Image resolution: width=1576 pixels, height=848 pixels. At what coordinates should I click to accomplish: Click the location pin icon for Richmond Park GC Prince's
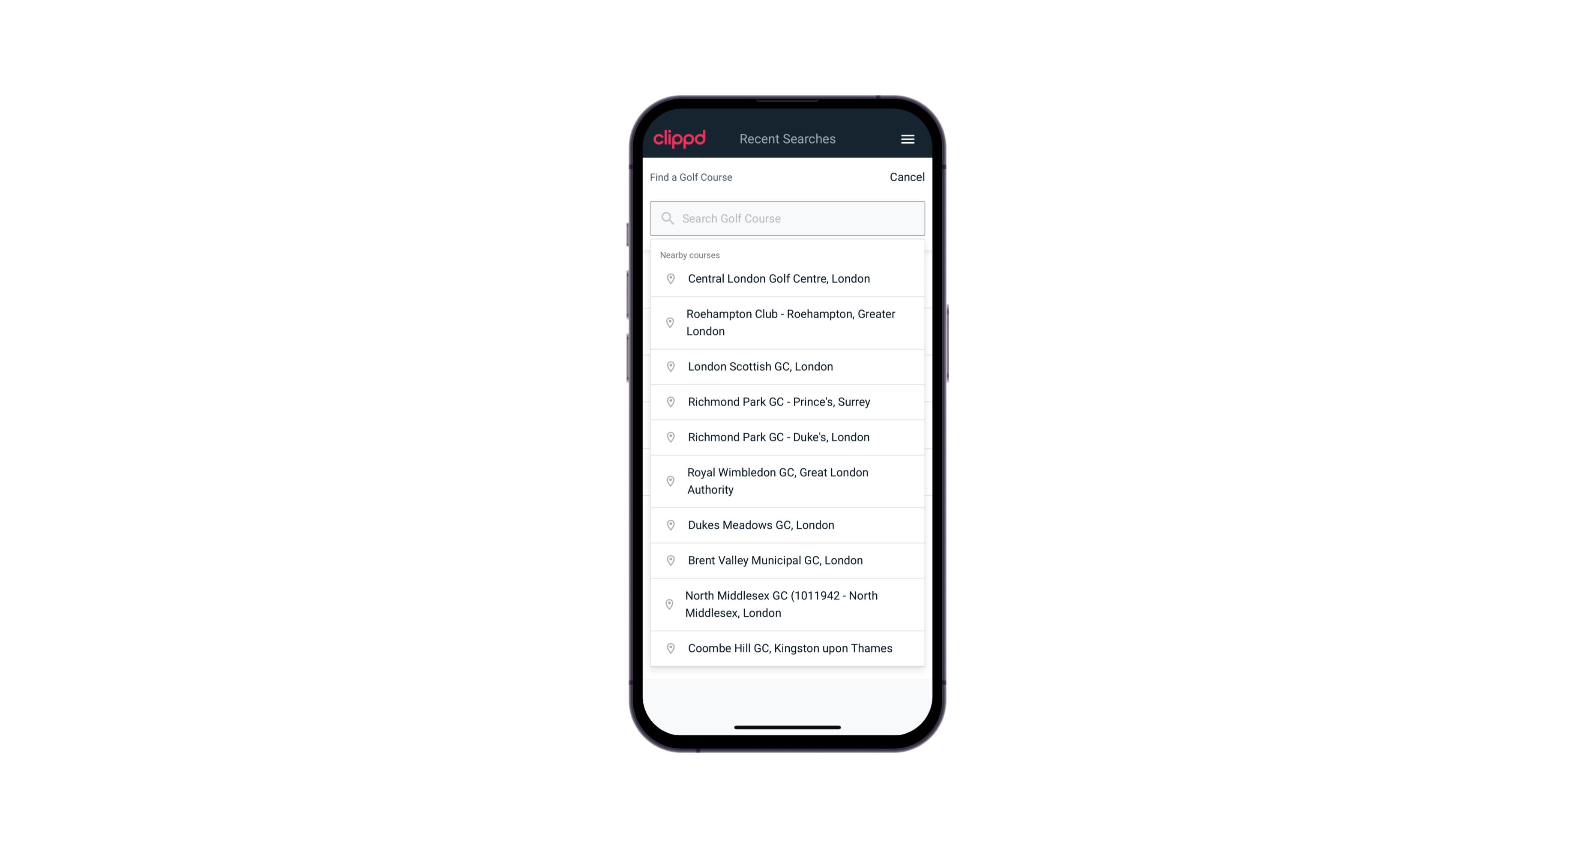[x=669, y=402]
